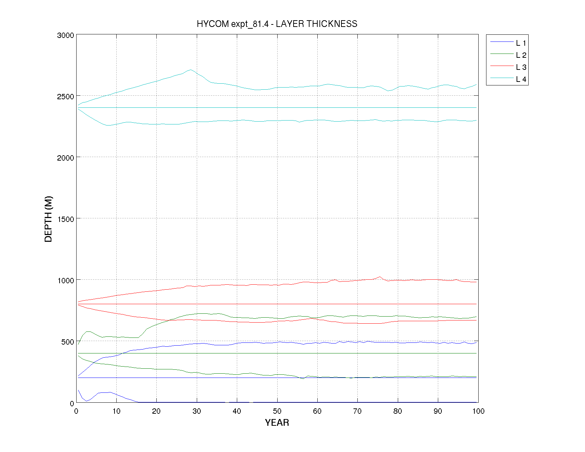Select the L 4 legend entry
Image resolution: width=585 pixels, height=452 pixels.
tap(520, 79)
